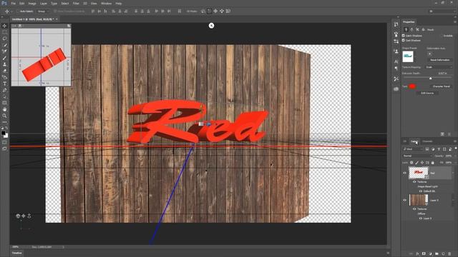This screenshot has height=257, width=458.
Task: Open the Texture Mapping dropdown
Action: coord(439,67)
